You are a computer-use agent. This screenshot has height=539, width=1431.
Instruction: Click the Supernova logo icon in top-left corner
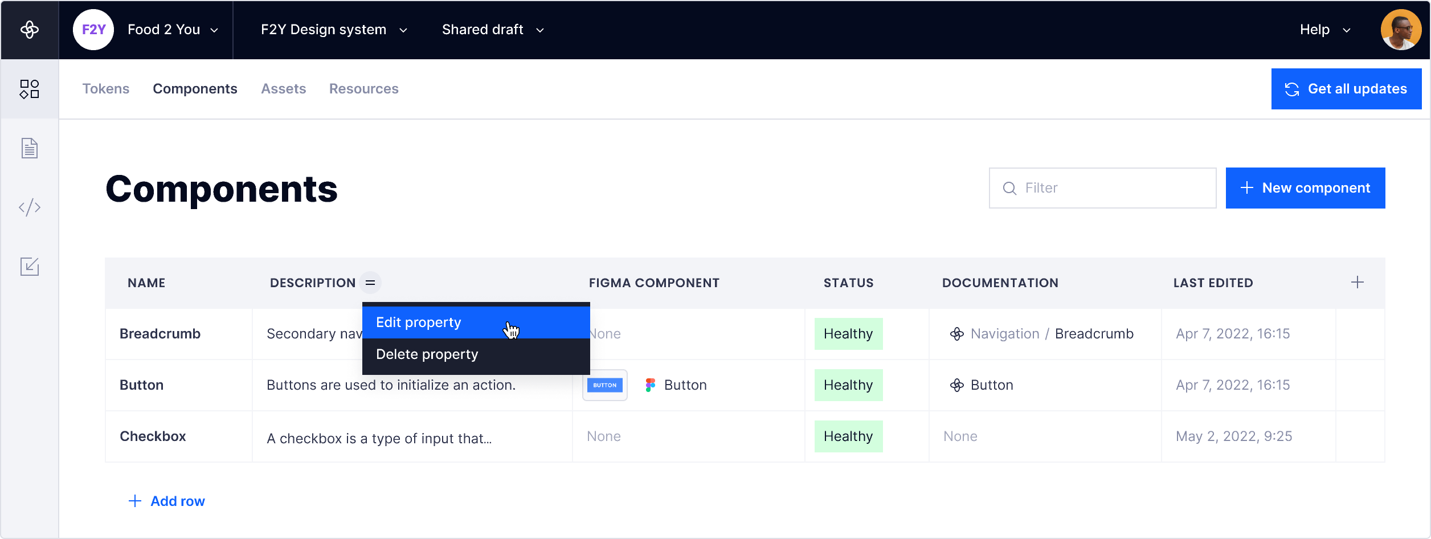click(x=30, y=30)
